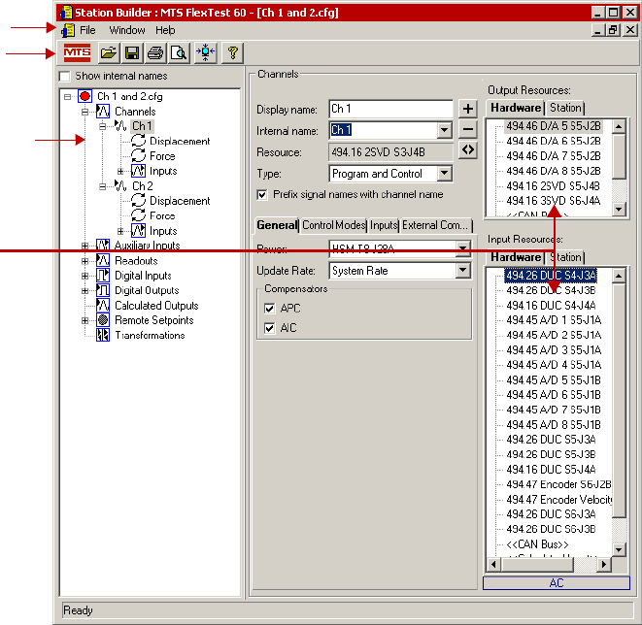Click the Readouts icon in tree

coord(103,260)
